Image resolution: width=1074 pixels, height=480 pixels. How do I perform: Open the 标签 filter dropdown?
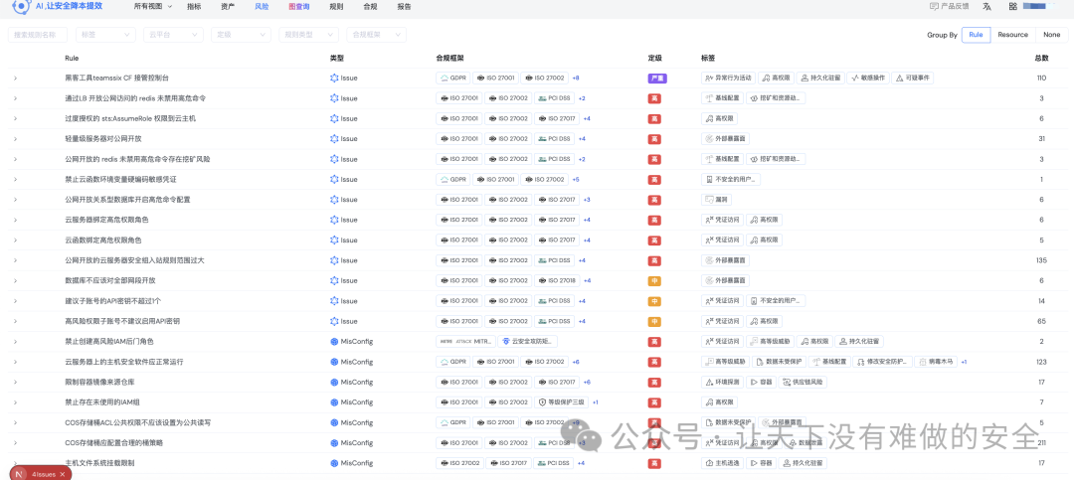click(x=105, y=35)
